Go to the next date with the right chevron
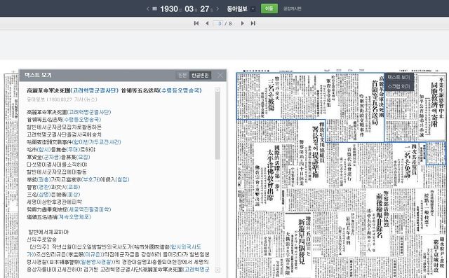Screen dimensions: 449x278 (217, 9)
